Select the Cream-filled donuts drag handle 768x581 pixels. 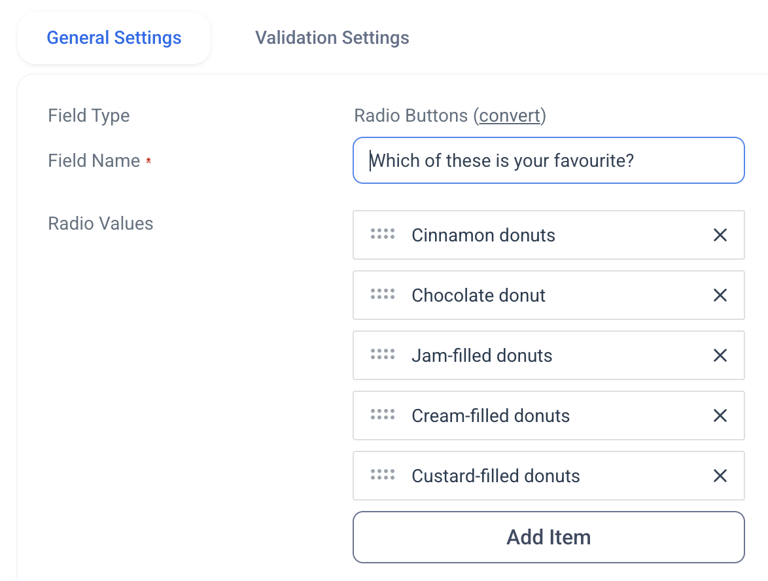coord(383,414)
